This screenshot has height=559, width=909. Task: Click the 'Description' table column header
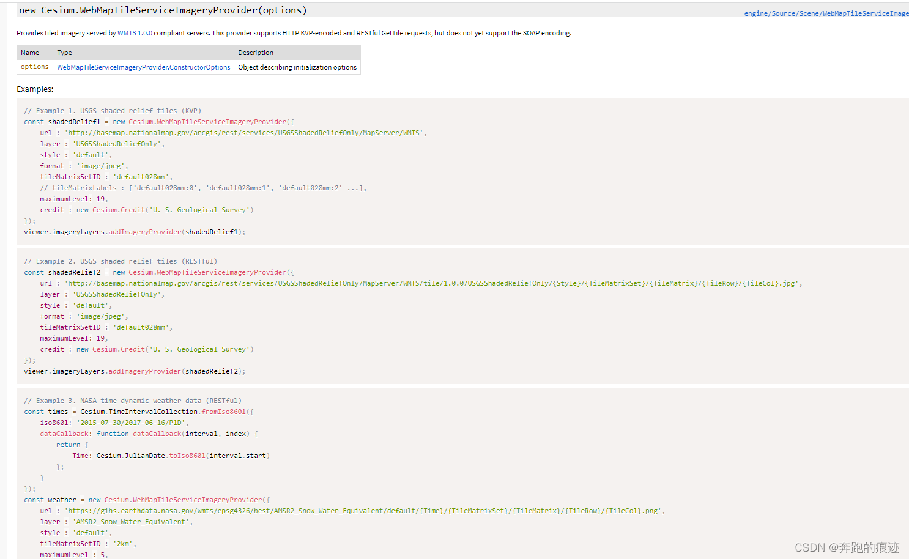[297, 53]
